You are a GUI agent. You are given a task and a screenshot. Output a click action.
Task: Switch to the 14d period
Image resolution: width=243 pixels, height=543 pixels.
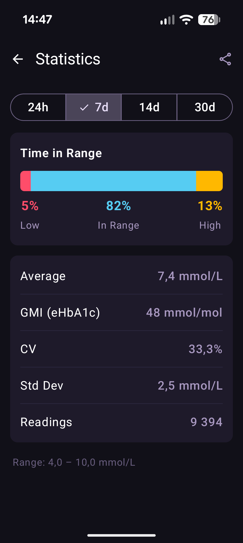pyautogui.click(x=149, y=107)
